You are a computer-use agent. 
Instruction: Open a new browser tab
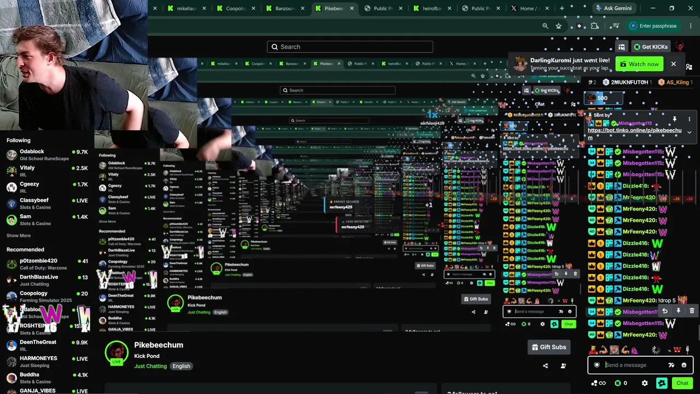(x=562, y=8)
